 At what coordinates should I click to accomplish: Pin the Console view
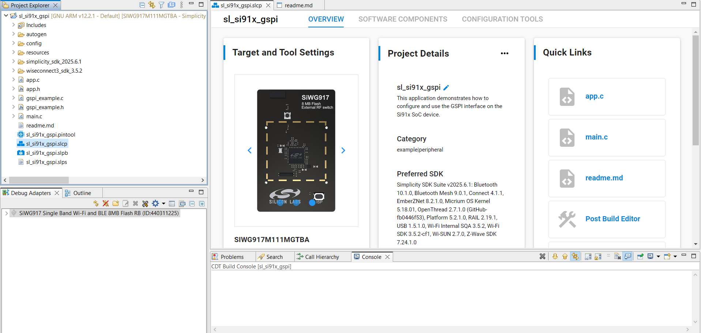640,256
